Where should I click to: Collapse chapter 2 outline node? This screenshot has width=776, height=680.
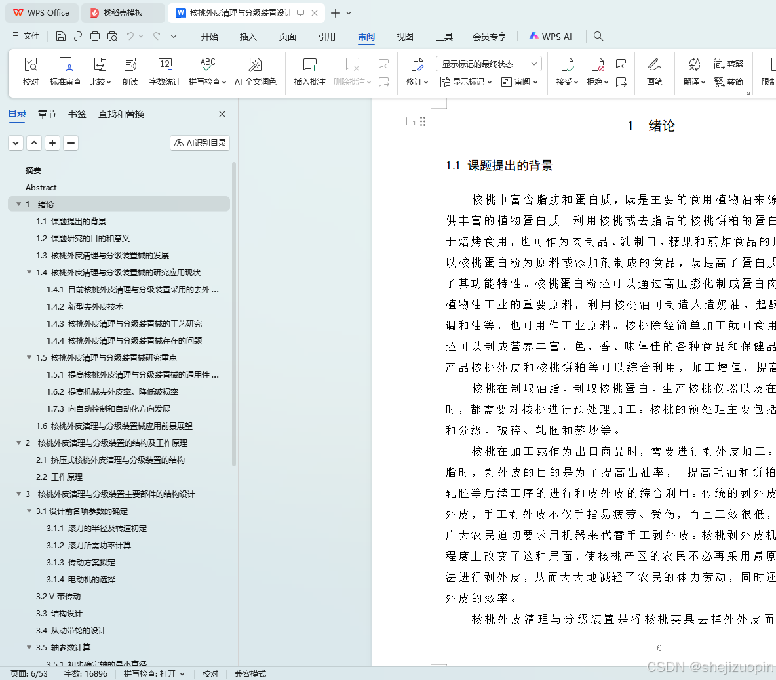[19, 443]
